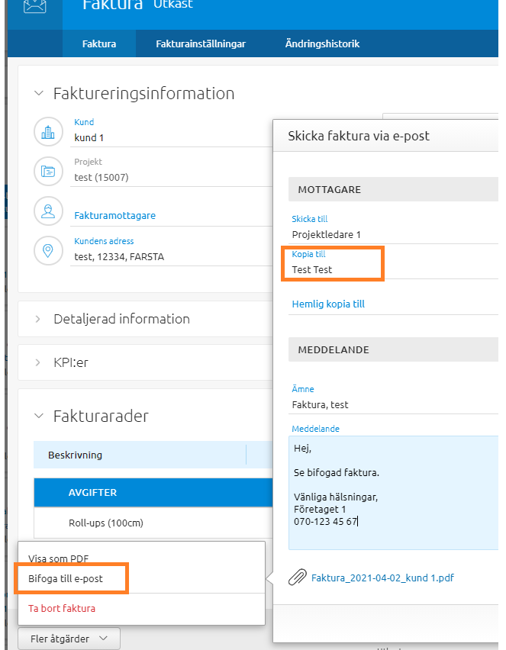Expand the KPI:er section
This screenshot has height=650, width=506.
pyautogui.click(x=39, y=362)
